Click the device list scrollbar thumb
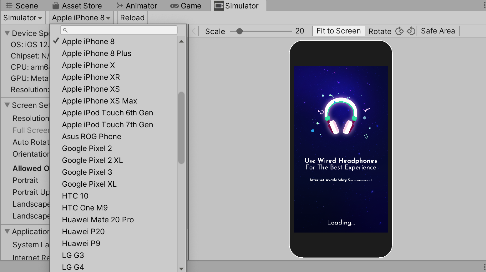Viewport: 486px width, 272px height. pyautogui.click(x=181, y=128)
